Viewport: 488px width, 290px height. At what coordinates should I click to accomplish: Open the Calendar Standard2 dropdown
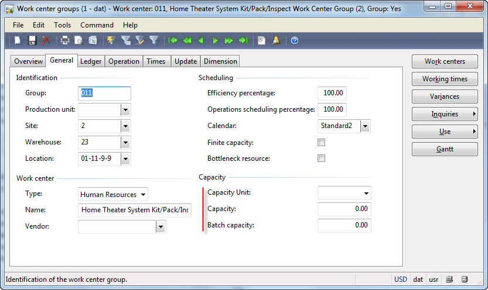tap(366, 126)
